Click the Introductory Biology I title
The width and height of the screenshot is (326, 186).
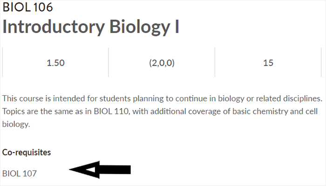(91, 27)
